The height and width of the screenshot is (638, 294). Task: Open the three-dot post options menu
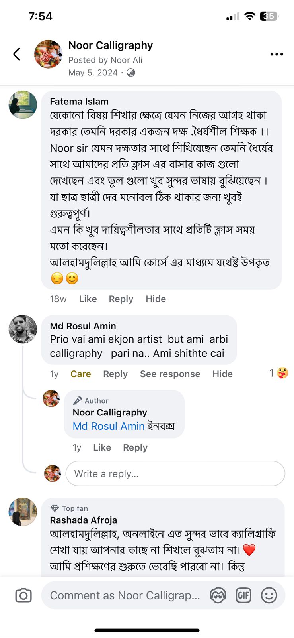276,54
